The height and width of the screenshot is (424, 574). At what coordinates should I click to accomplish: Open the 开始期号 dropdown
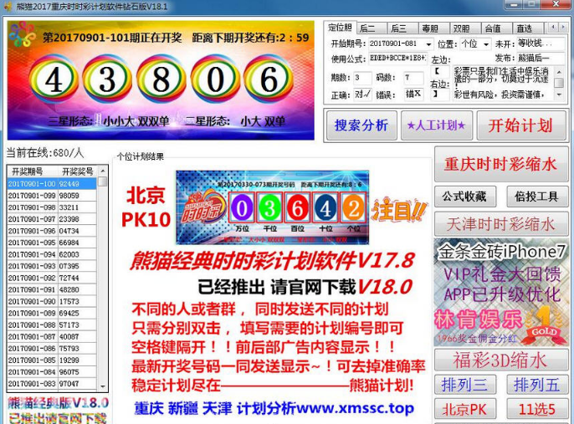click(428, 44)
